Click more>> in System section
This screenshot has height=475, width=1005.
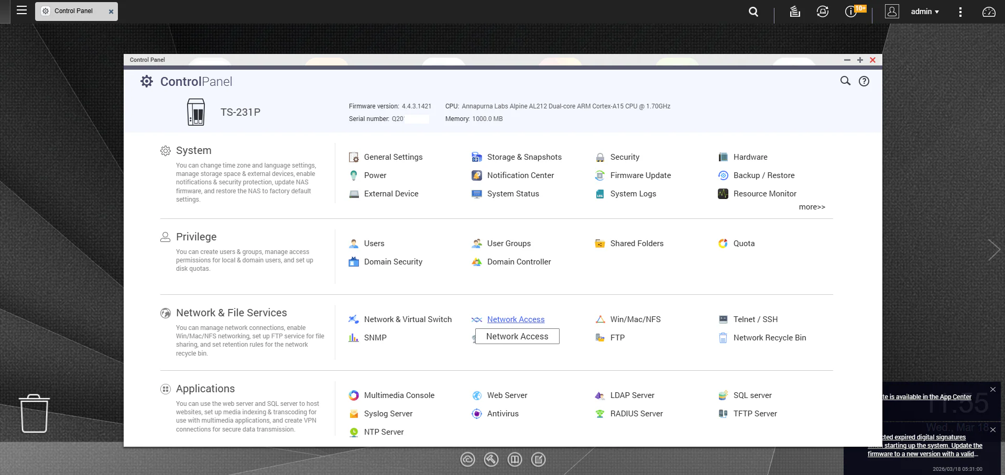click(812, 207)
